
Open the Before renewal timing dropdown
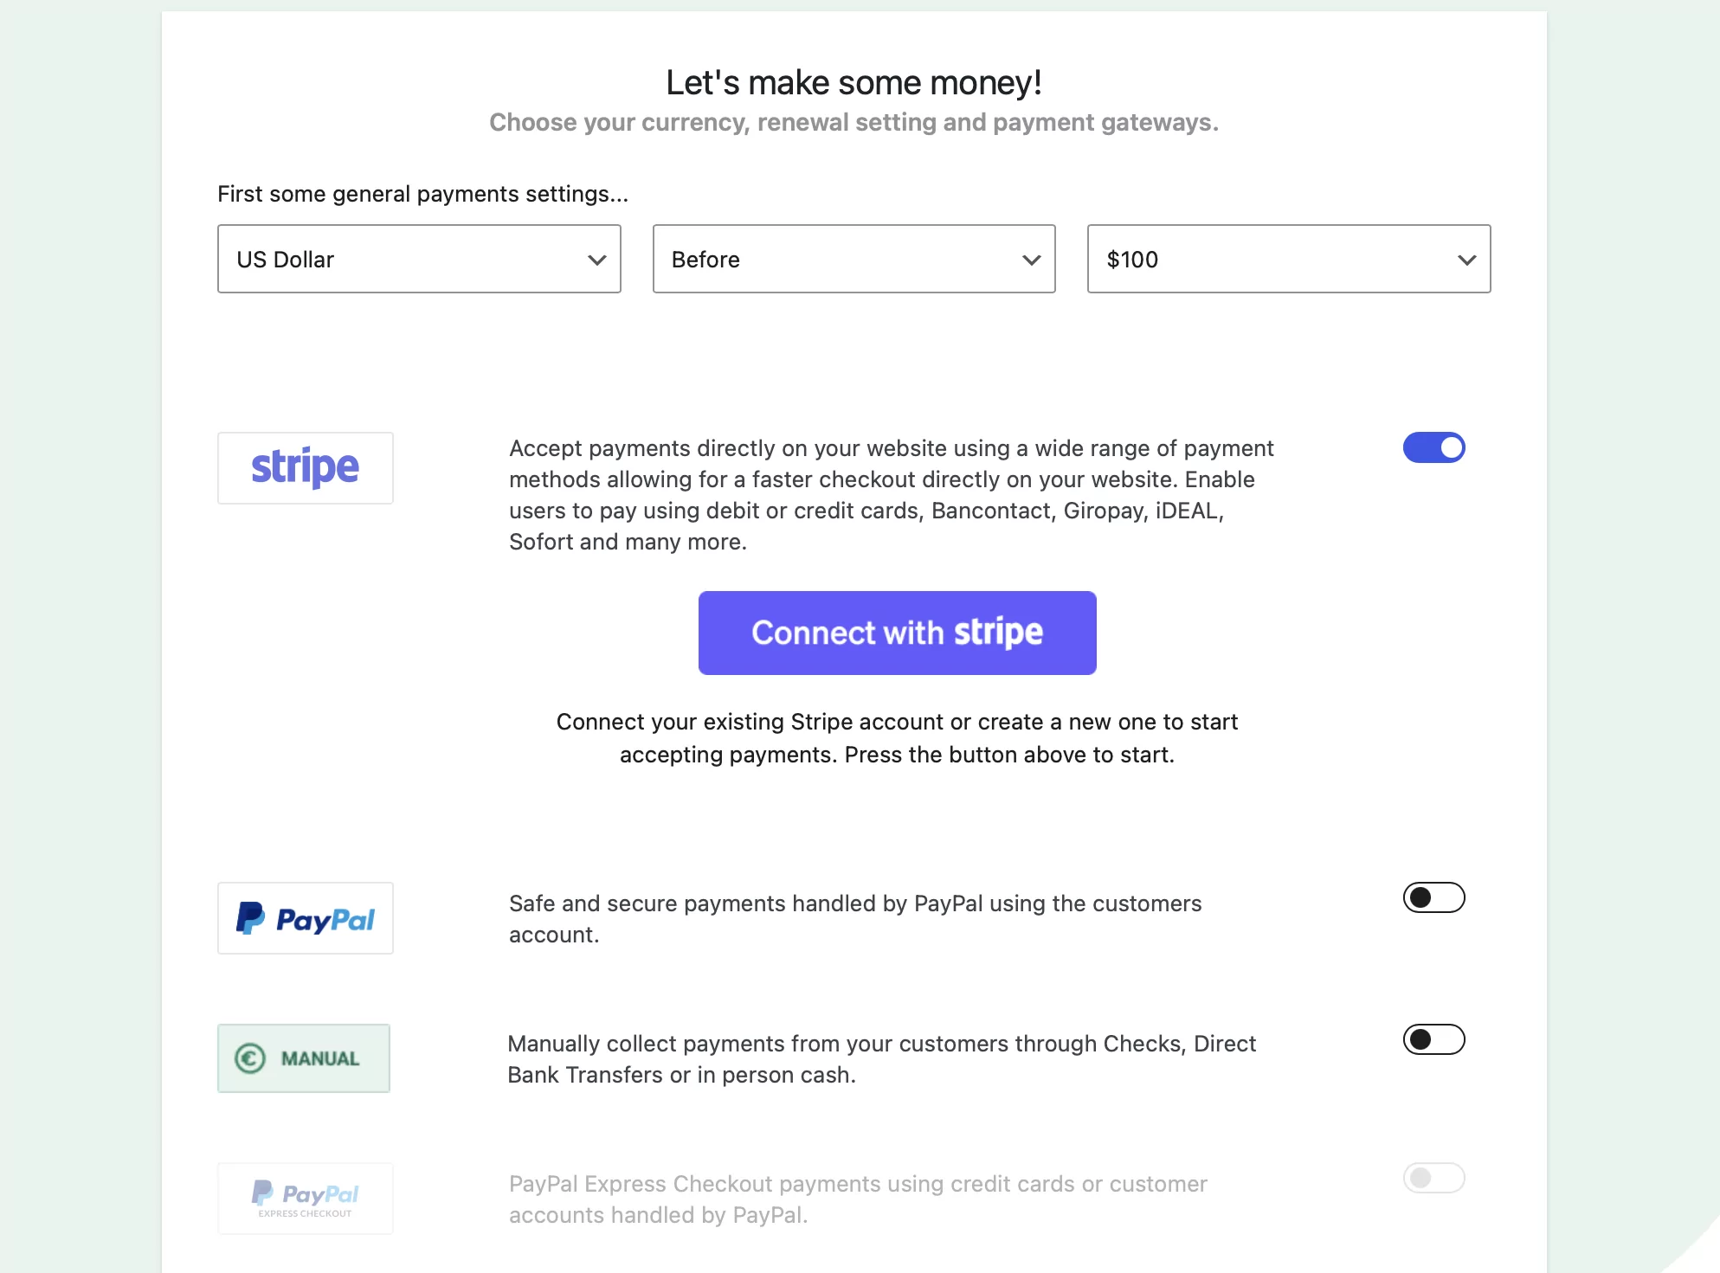point(854,260)
